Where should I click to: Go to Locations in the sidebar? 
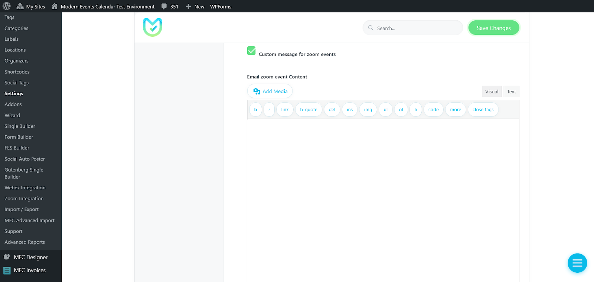click(15, 50)
